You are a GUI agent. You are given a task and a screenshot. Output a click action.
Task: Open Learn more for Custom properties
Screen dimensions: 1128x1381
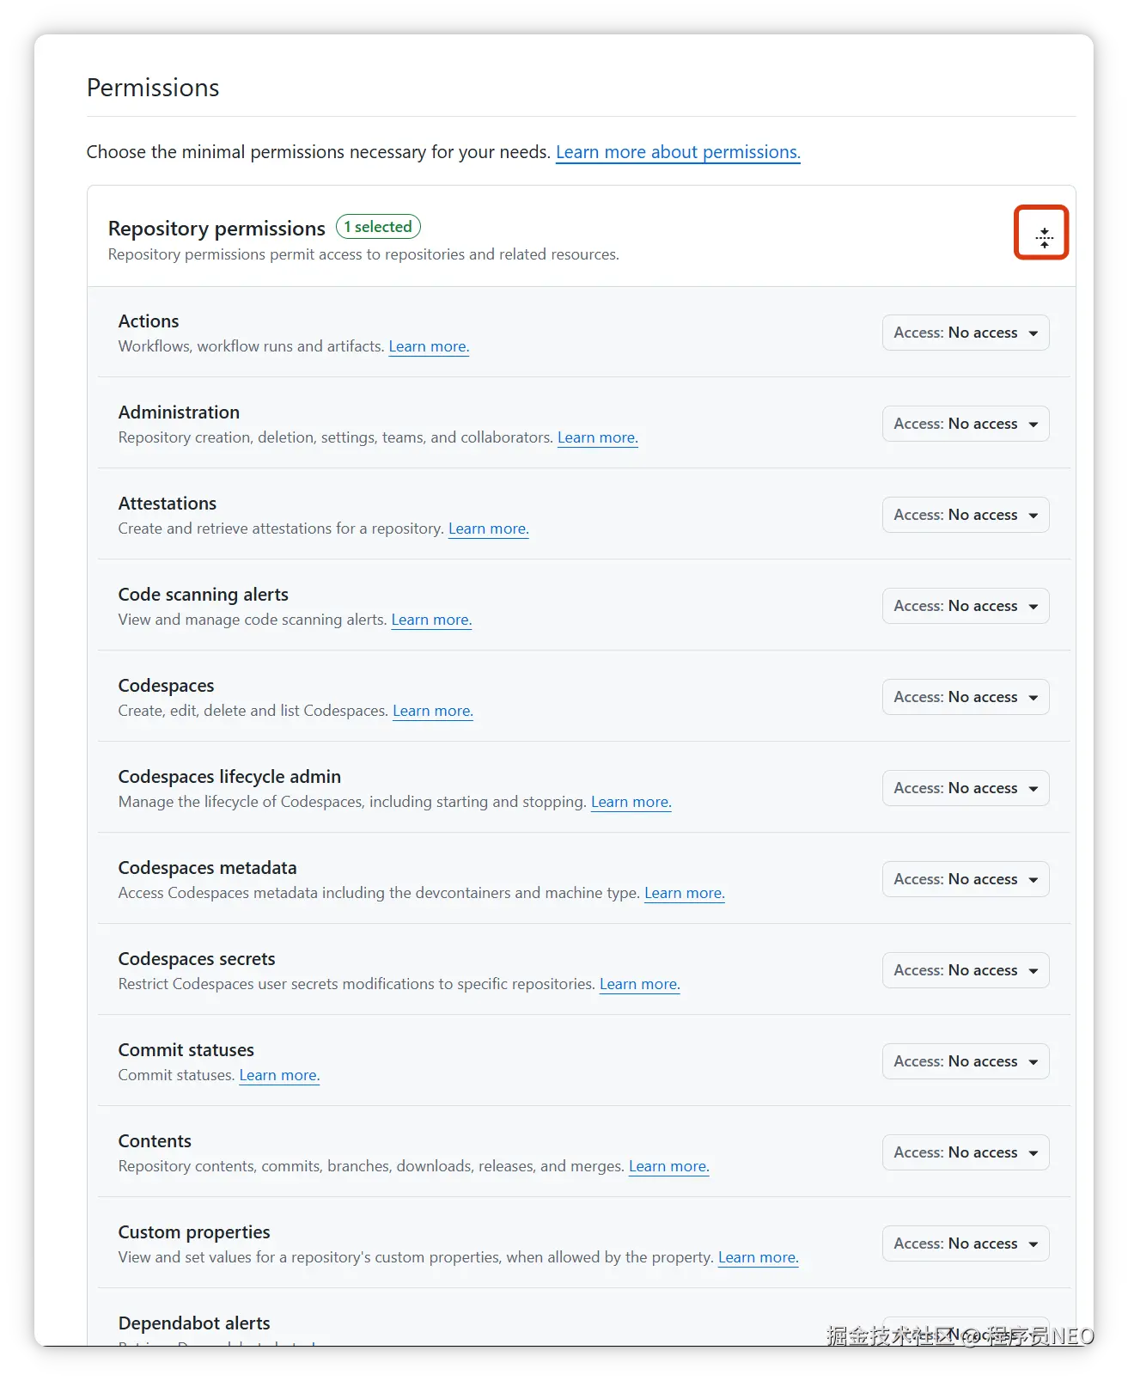758,1257
